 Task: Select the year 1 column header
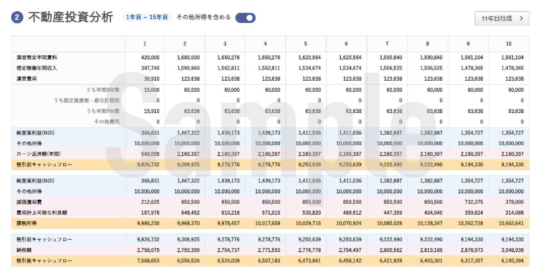pos(145,44)
